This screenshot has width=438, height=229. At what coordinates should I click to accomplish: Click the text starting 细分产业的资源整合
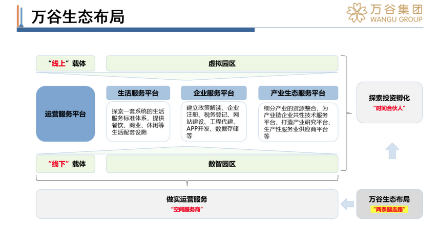coord(298,122)
